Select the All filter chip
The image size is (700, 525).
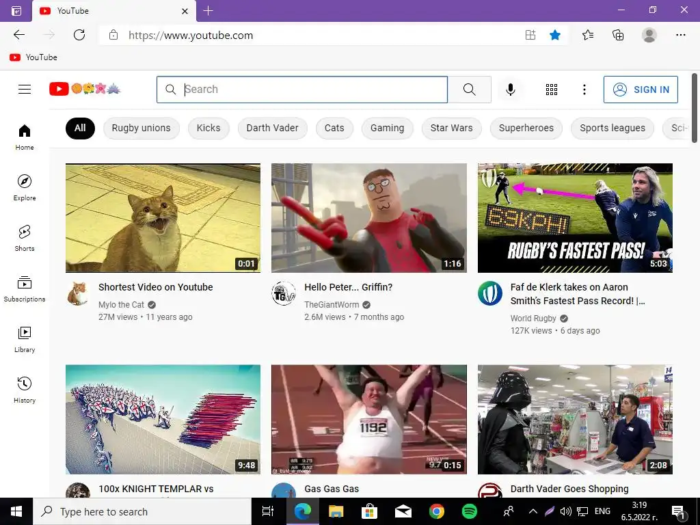[x=80, y=128]
